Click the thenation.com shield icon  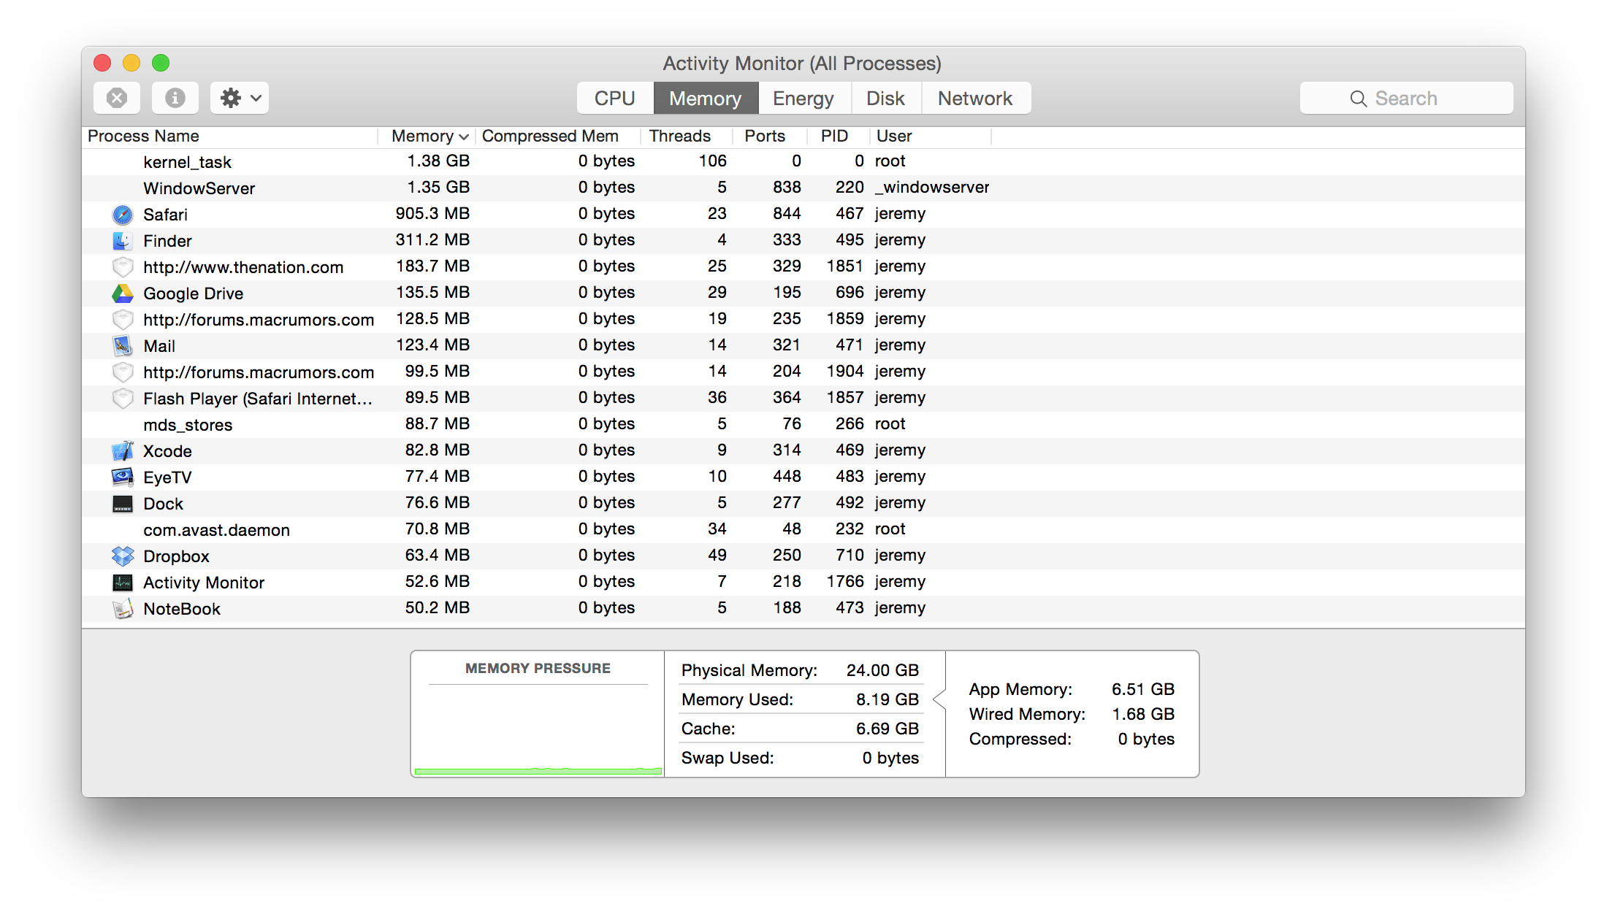click(123, 267)
